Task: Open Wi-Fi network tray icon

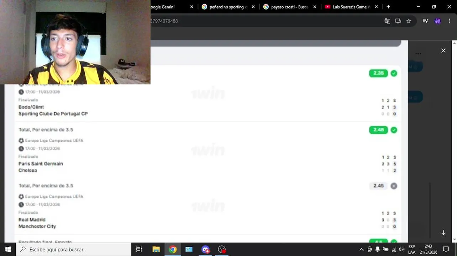Action: (x=394, y=250)
